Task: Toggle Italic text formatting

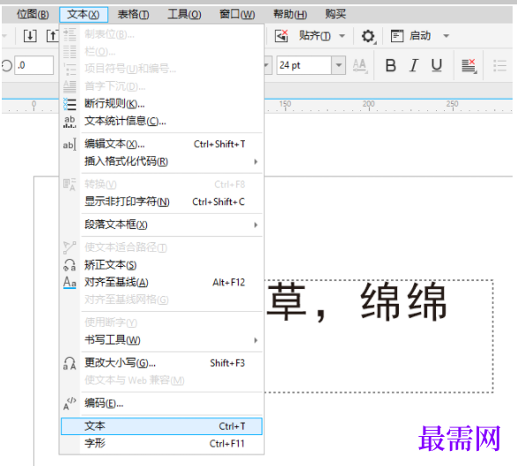Action: pyautogui.click(x=413, y=65)
